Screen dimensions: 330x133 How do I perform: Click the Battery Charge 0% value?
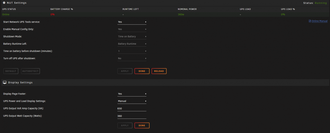pos(52,14)
